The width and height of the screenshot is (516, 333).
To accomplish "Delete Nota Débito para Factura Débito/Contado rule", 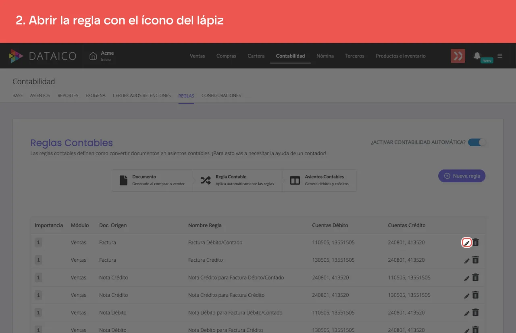I will click(x=476, y=312).
